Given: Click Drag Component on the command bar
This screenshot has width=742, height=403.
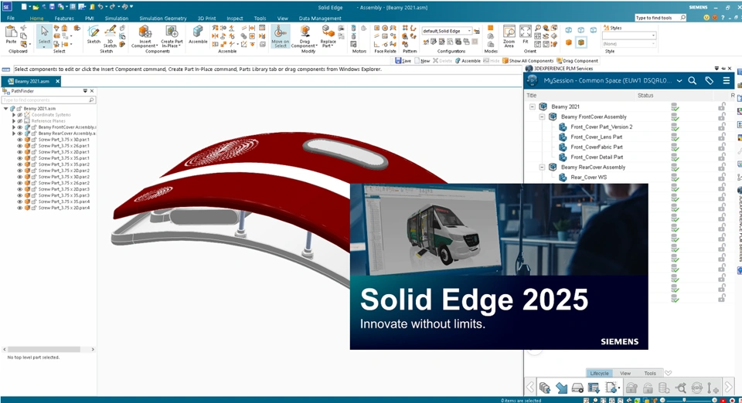Looking at the screenshot, I should pos(577,61).
